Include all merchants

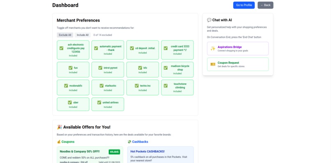click(x=83, y=35)
